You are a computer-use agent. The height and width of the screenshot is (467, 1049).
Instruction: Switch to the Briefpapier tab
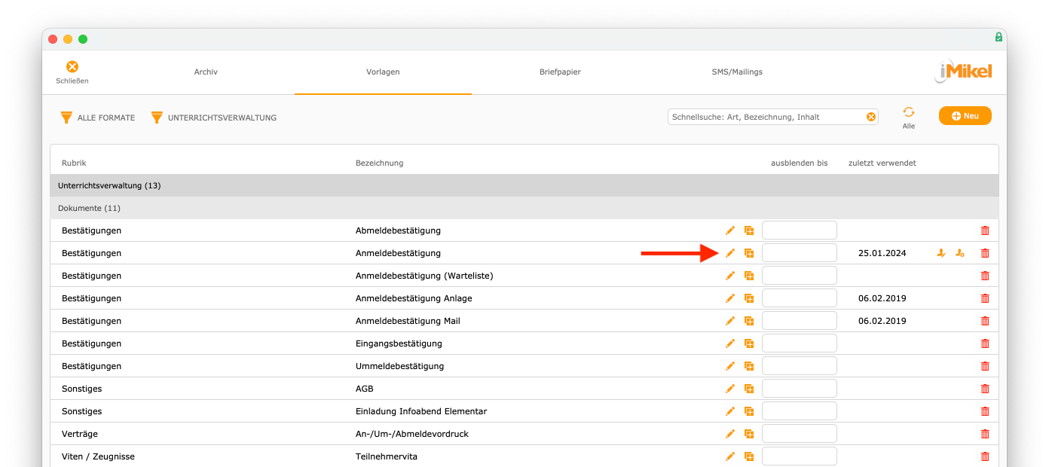(560, 72)
